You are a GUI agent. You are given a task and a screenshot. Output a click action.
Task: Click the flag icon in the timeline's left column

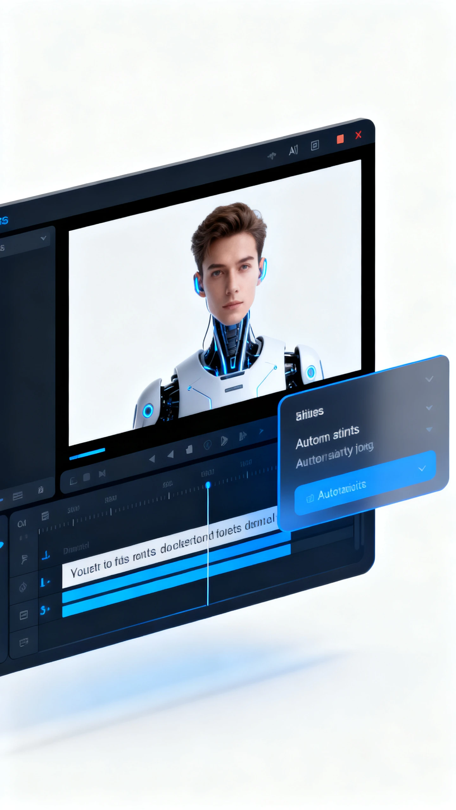tap(24, 559)
